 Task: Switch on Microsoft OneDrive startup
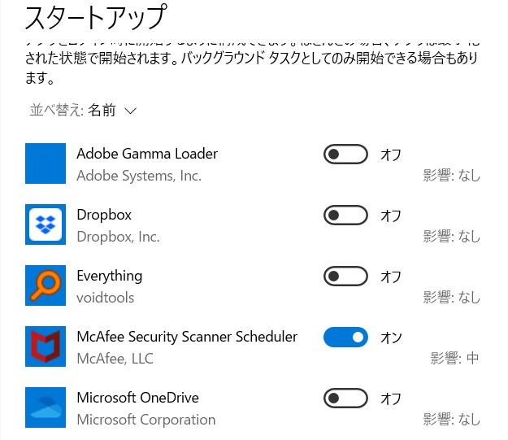click(345, 398)
